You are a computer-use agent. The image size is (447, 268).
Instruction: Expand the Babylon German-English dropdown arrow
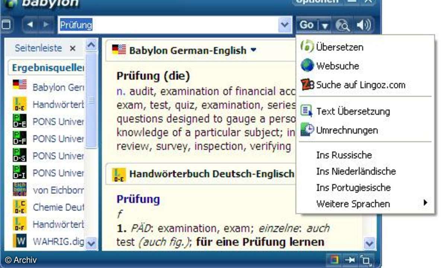[254, 50]
